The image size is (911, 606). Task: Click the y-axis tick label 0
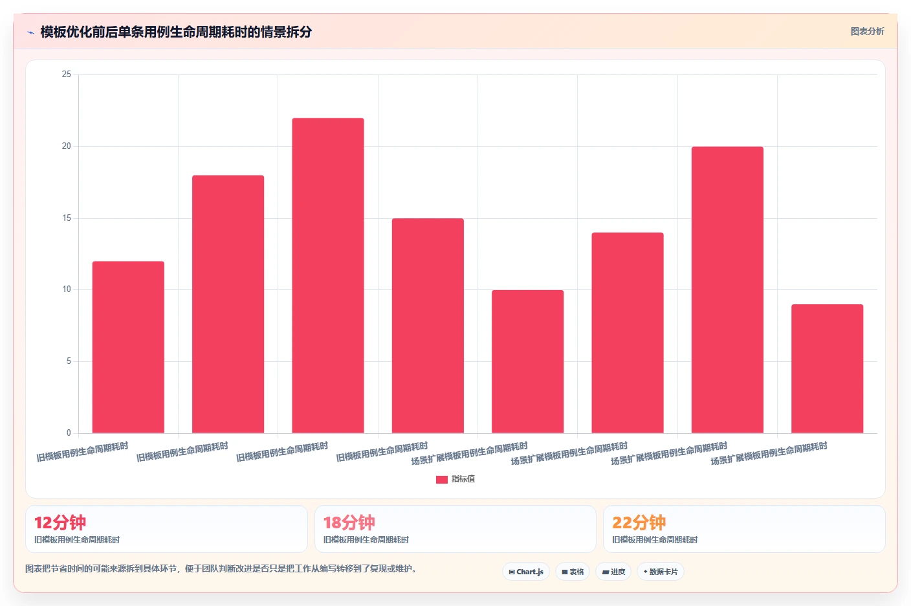coord(69,433)
